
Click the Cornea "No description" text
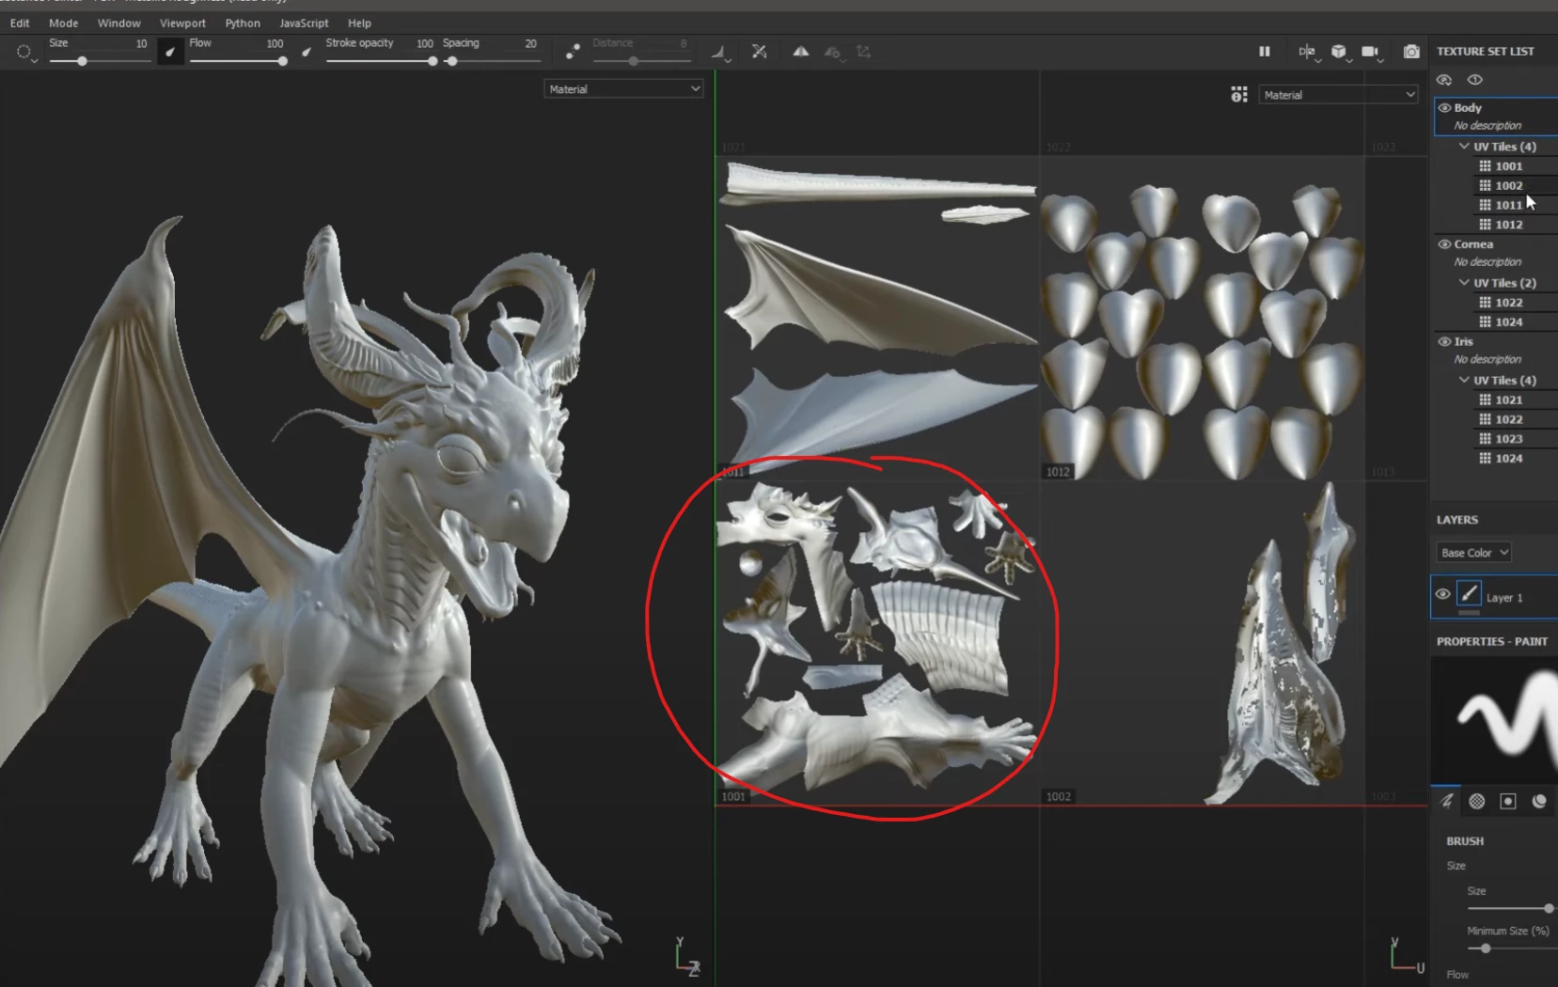coord(1487,262)
